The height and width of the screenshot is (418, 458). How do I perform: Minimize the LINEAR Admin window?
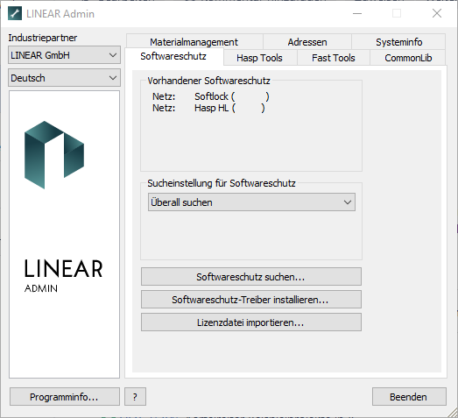[357, 13]
